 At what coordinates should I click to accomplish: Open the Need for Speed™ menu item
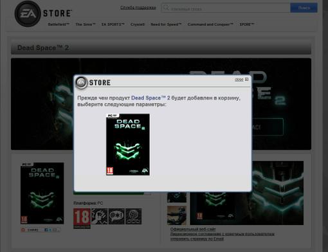[x=166, y=24]
